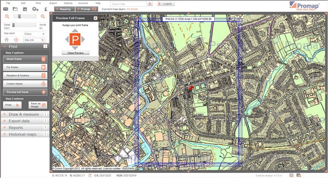Click the Close Preview button
Image resolution: width=328 pixels, height=178 pixels.
click(x=76, y=53)
